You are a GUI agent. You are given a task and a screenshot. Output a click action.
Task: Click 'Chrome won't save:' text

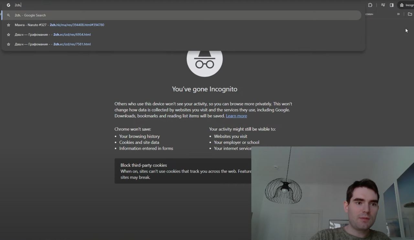tap(133, 129)
